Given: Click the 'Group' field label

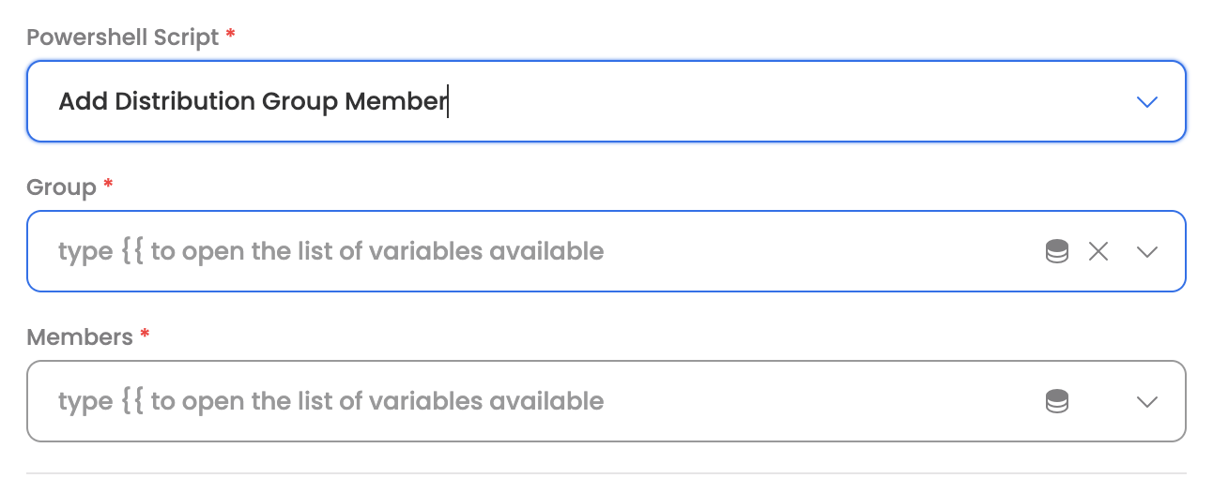Looking at the screenshot, I should pyautogui.click(x=61, y=187).
